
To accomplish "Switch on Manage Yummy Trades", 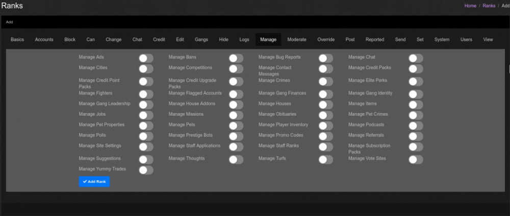I will 146,170.
